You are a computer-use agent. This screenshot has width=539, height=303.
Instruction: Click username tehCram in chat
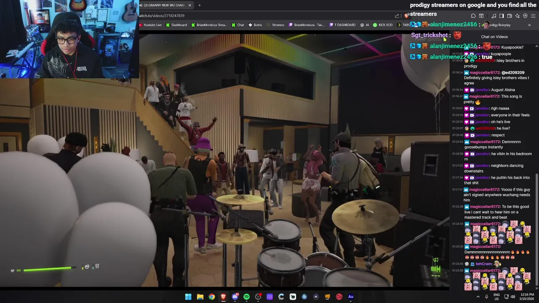point(484,264)
